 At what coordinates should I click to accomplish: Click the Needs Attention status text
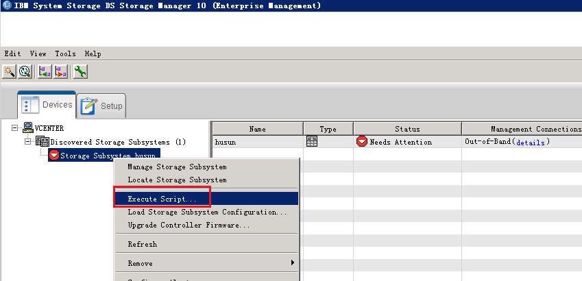[x=401, y=142]
